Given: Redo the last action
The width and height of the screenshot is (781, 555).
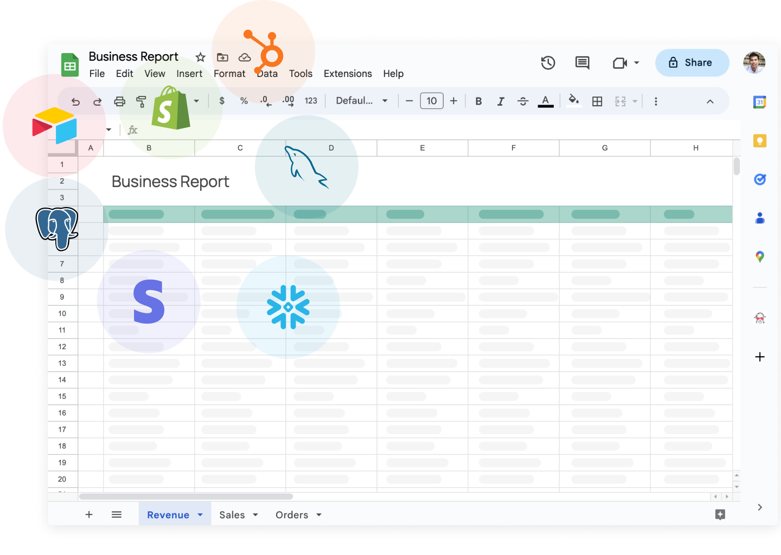Looking at the screenshot, I should click(97, 101).
